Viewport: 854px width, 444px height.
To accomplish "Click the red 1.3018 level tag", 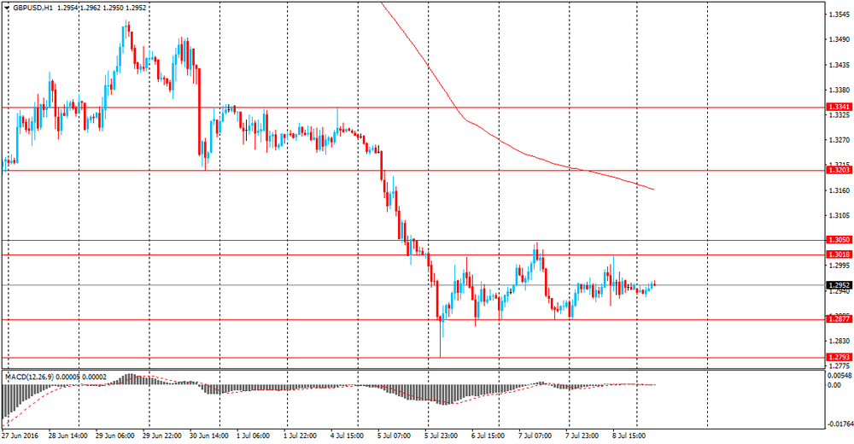I will (839, 255).
